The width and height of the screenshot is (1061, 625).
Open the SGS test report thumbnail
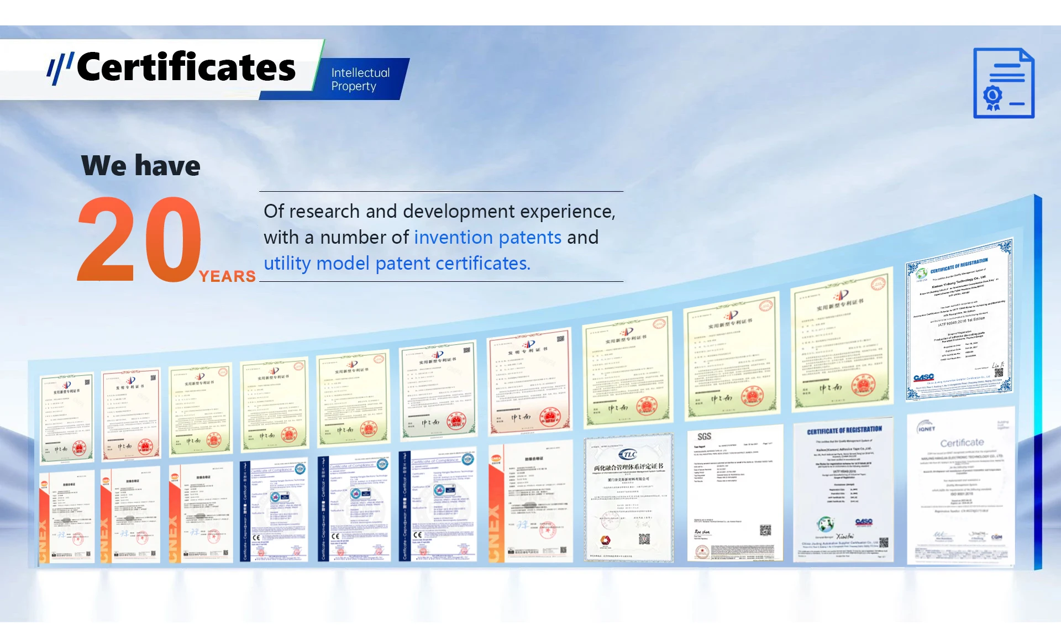click(735, 493)
